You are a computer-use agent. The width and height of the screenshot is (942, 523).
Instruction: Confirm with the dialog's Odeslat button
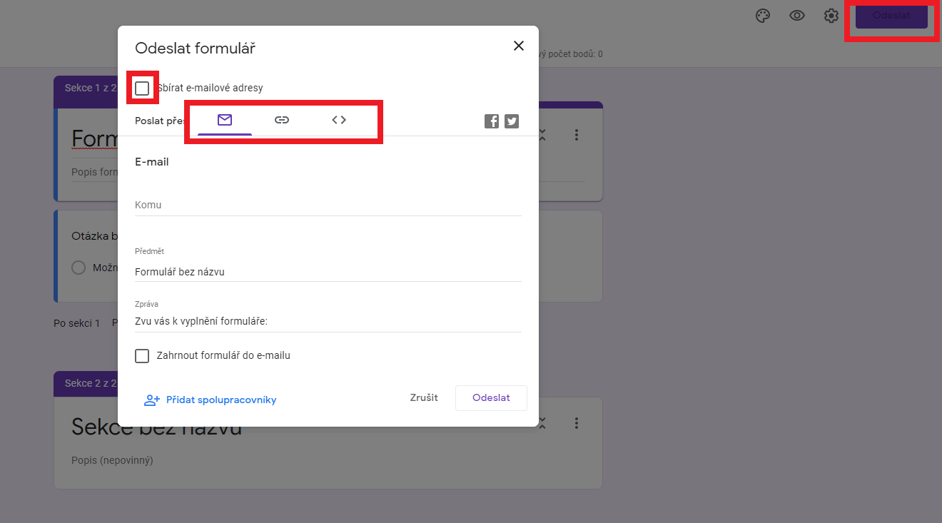pyautogui.click(x=491, y=398)
